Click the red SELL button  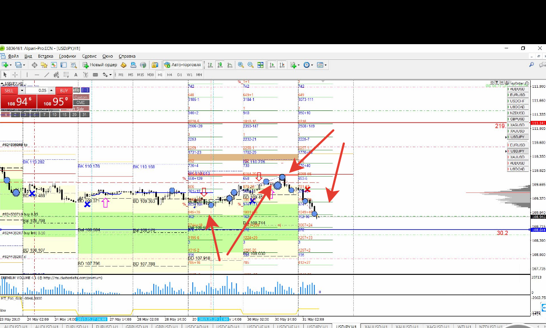(9, 91)
